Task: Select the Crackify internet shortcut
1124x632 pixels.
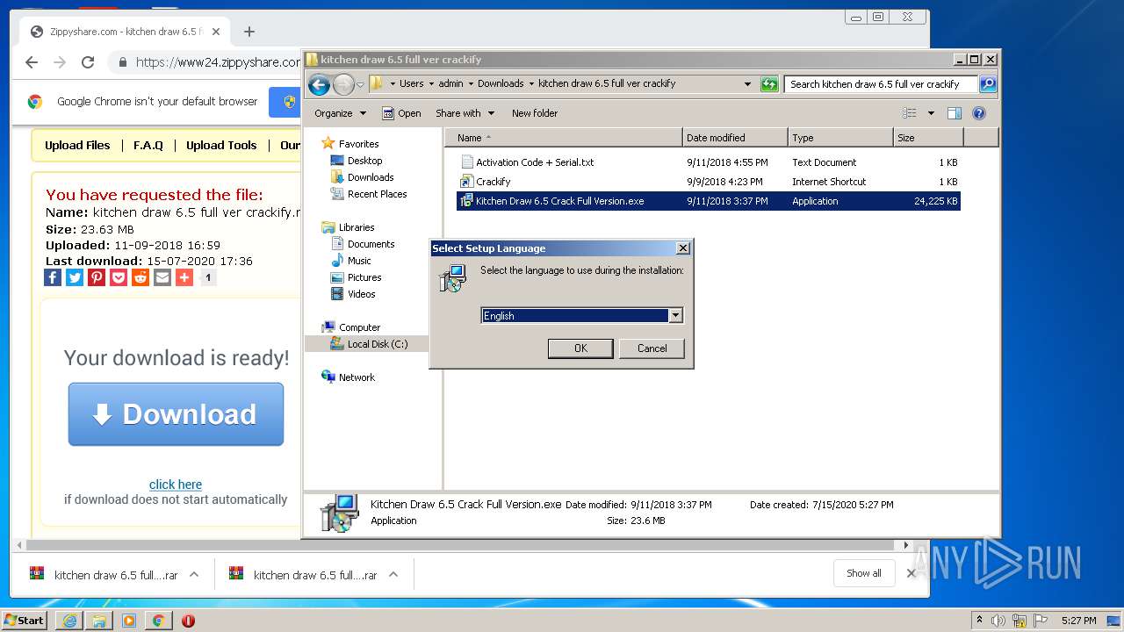Action: (x=493, y=182)
